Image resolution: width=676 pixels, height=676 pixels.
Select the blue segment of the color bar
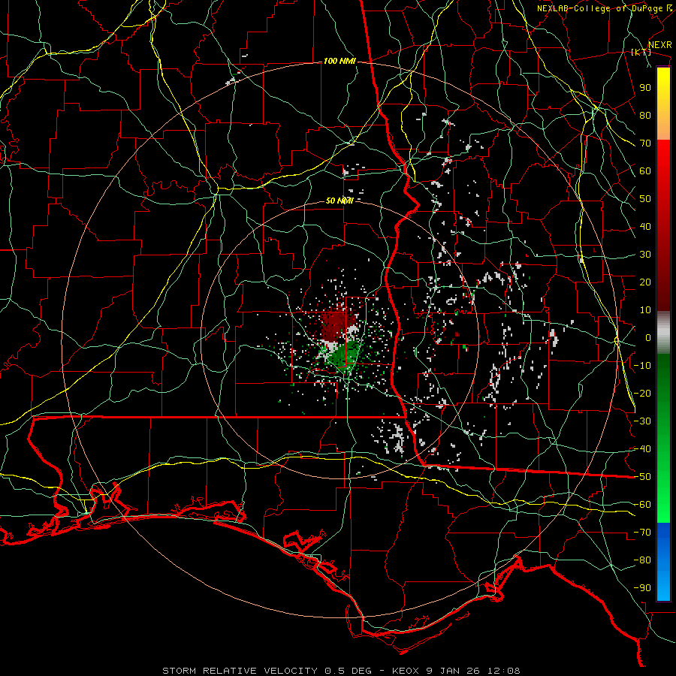click(x=663, y=561)
